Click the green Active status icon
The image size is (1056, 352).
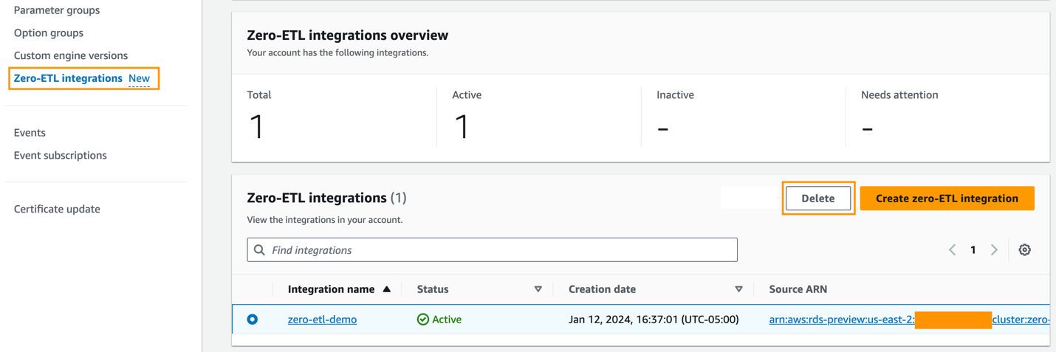(423, 320)
